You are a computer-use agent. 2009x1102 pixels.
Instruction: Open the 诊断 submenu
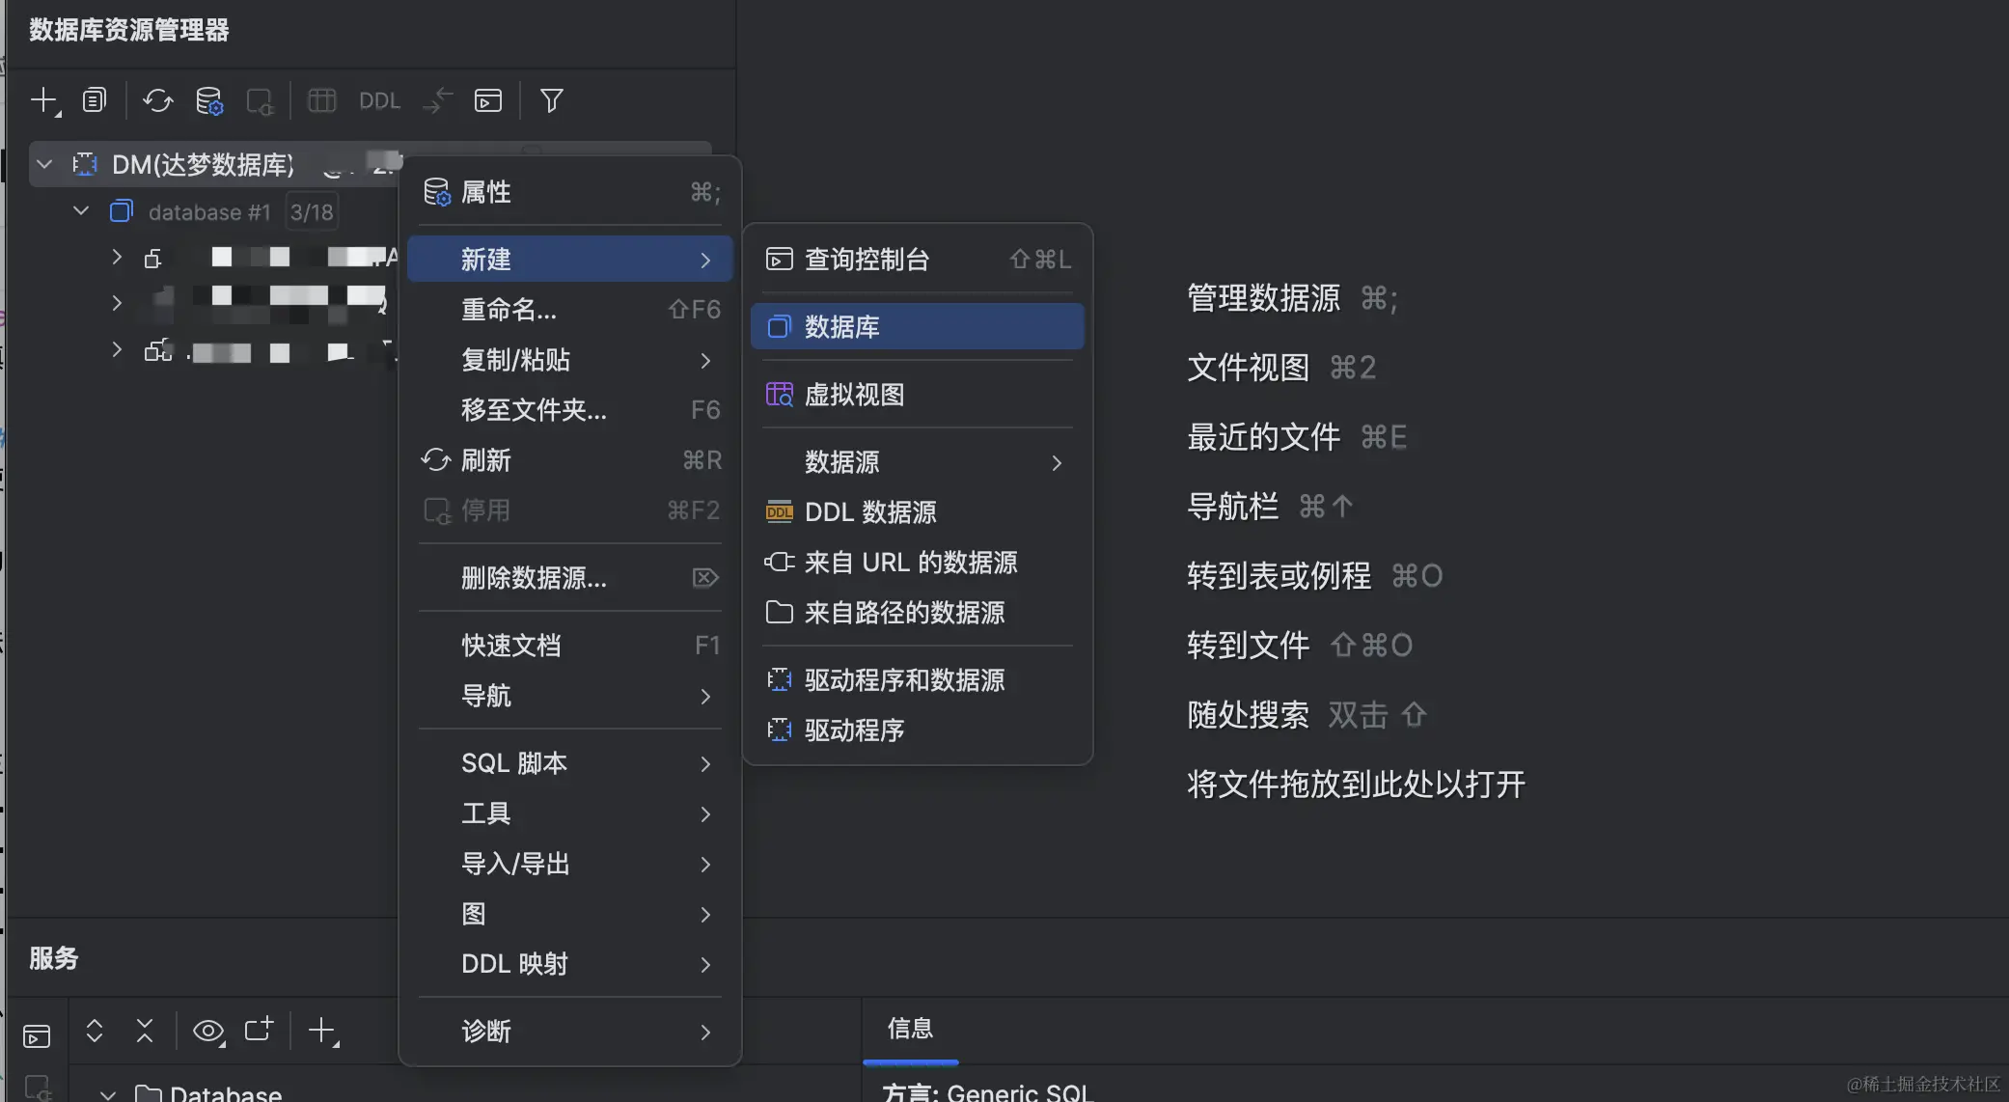point(570,1032)
